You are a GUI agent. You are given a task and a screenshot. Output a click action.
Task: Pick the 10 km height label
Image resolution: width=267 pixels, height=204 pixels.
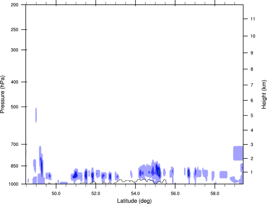coord(253,36)
